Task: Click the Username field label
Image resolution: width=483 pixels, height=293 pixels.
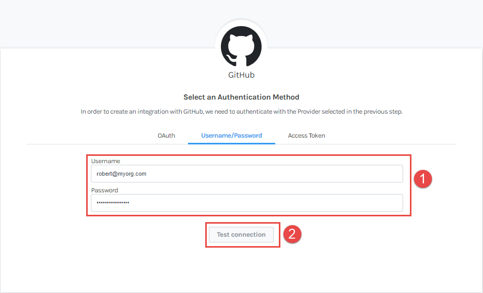Action: pos(105,161)
